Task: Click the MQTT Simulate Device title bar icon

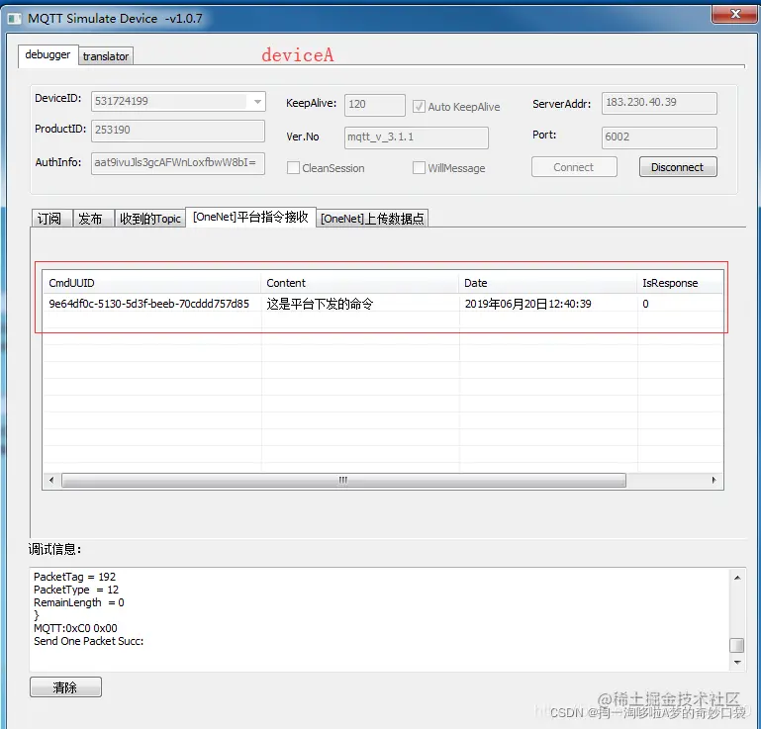Action: [14, 19]
